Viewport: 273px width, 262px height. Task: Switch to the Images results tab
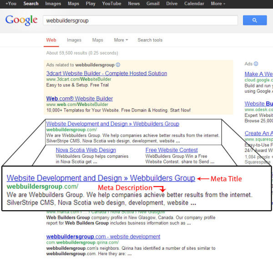(x=74, y=40)
